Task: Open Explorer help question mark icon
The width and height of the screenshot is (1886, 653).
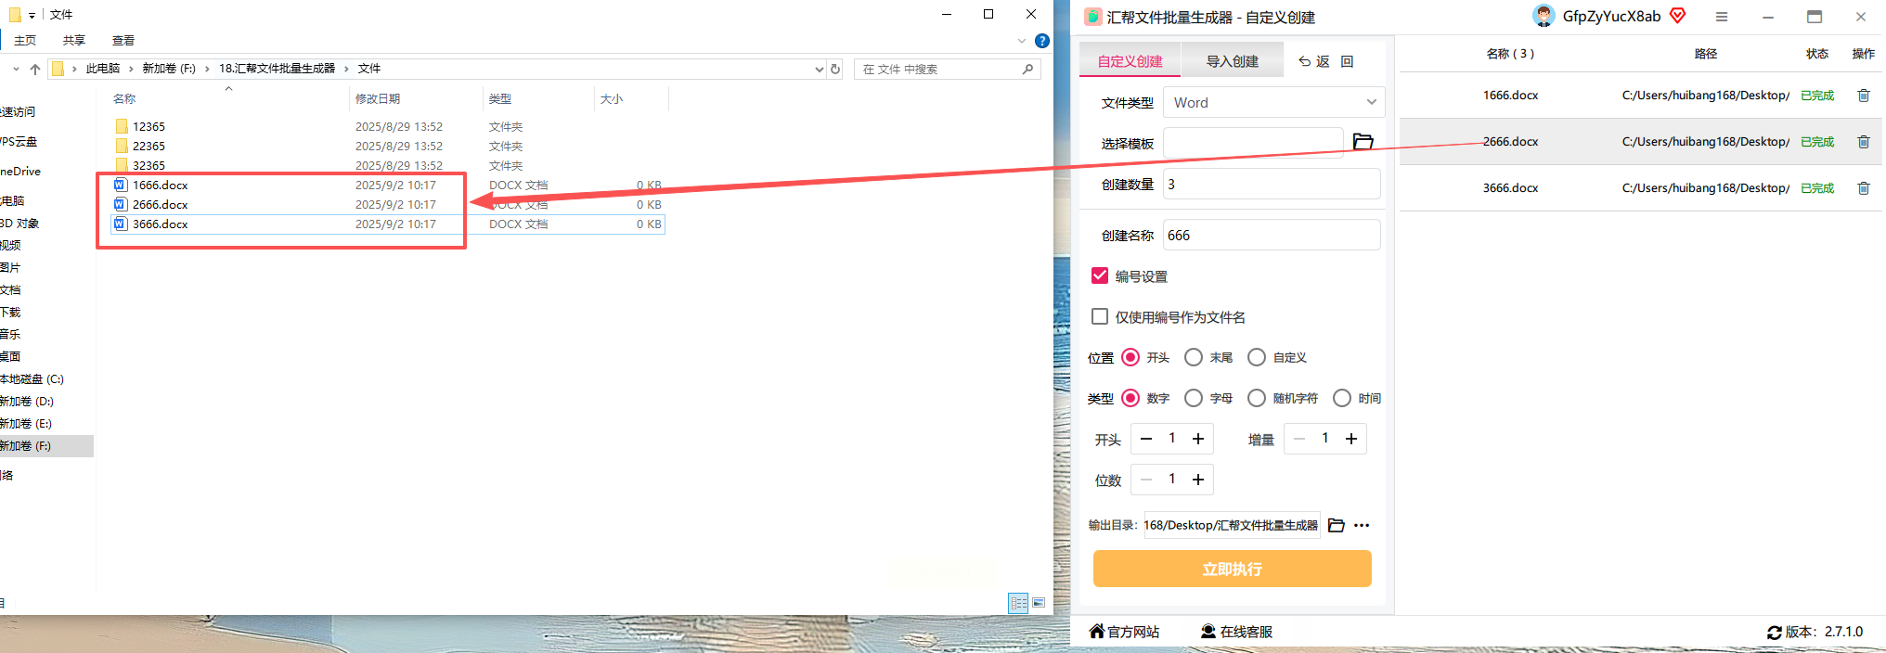Action: [1042, 41]
